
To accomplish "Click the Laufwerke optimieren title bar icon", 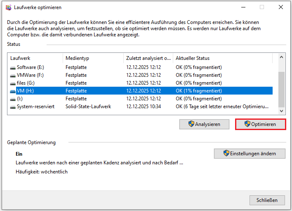I will click(9, 7).
